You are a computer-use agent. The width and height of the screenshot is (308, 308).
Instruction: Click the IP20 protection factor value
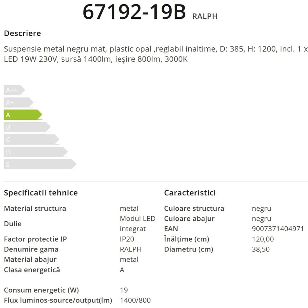coord(127,239)
